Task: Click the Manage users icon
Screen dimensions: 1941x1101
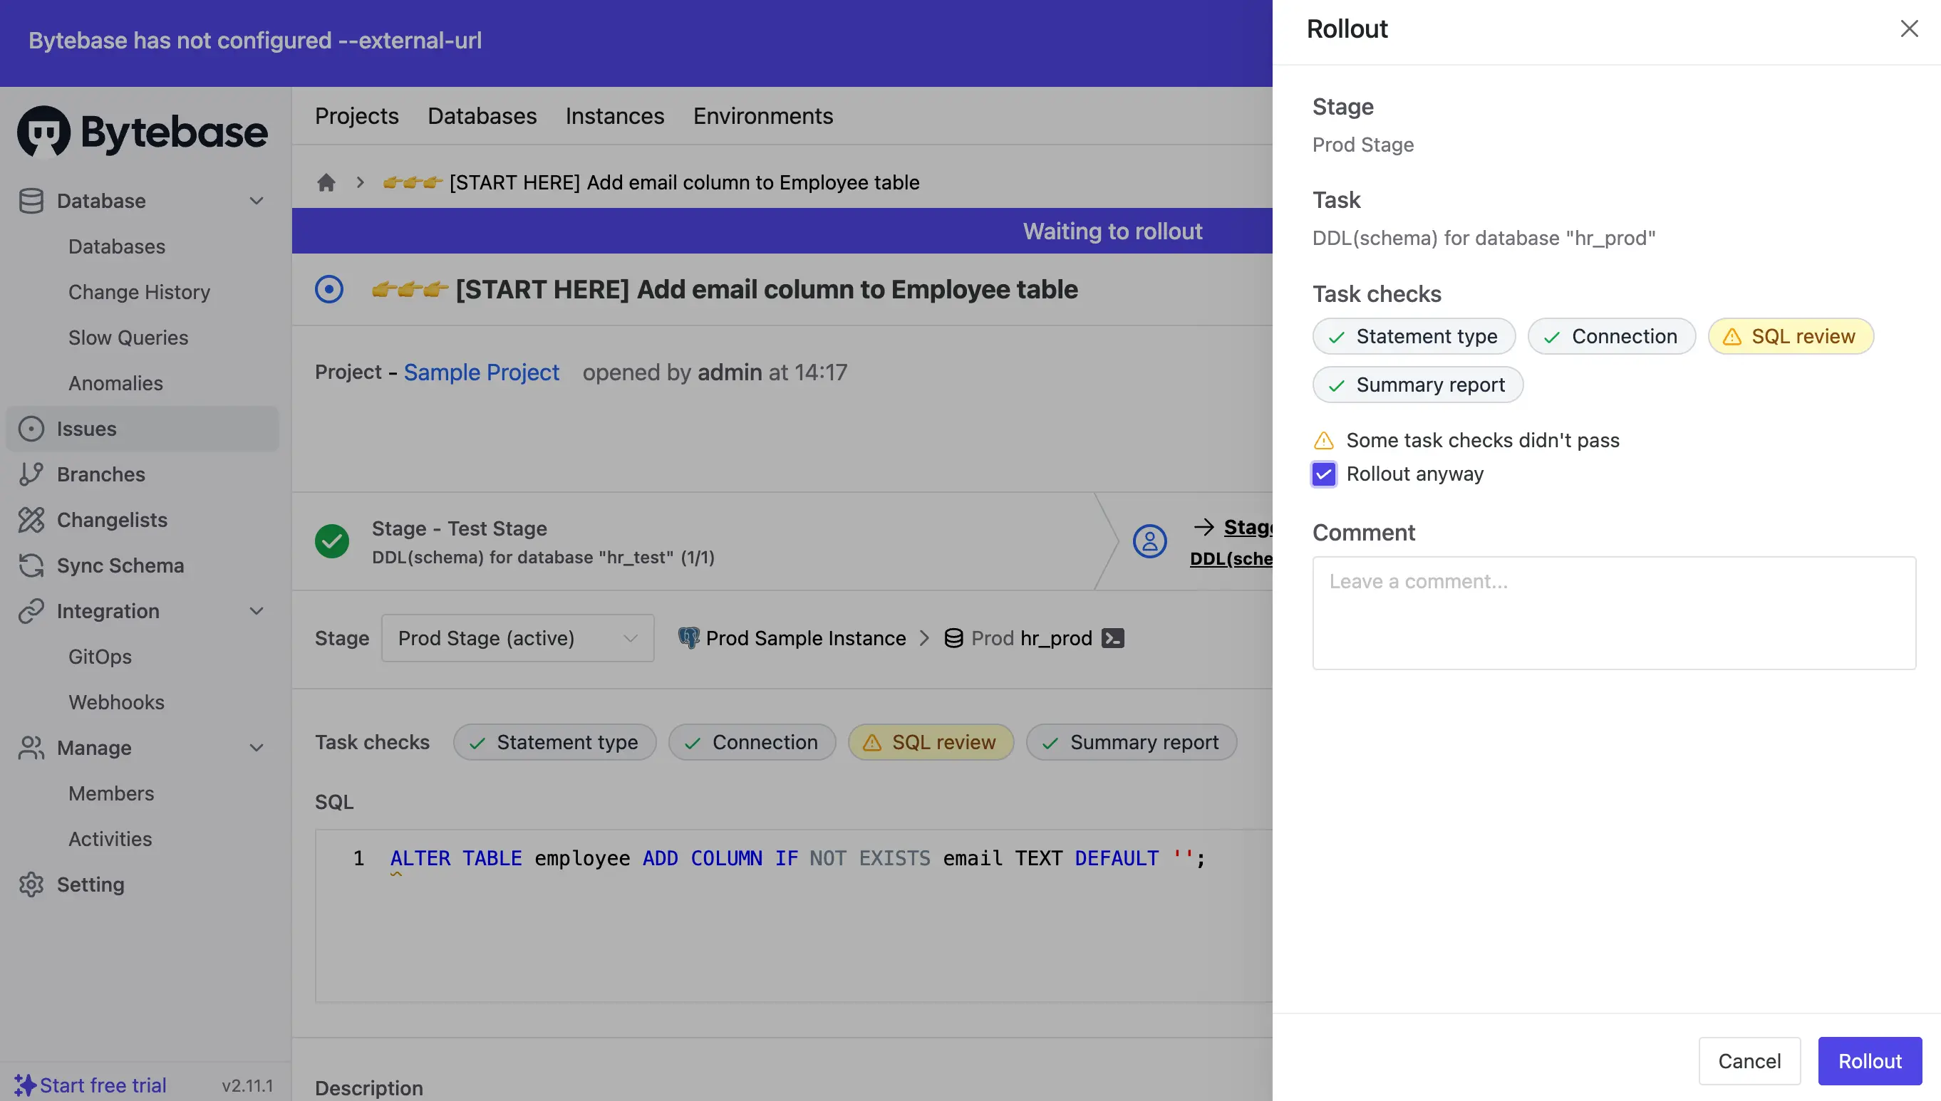Action: pyautogui.click(x=31, y=748)
